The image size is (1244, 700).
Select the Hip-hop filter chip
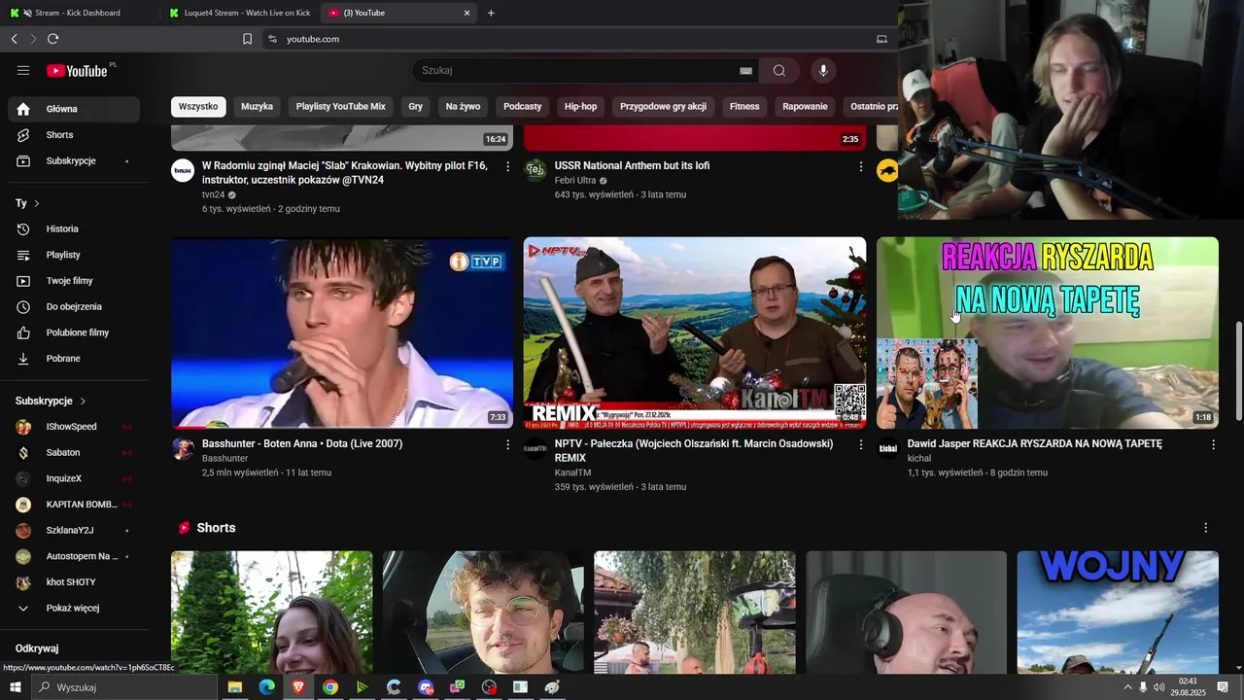tap(581, 107)
